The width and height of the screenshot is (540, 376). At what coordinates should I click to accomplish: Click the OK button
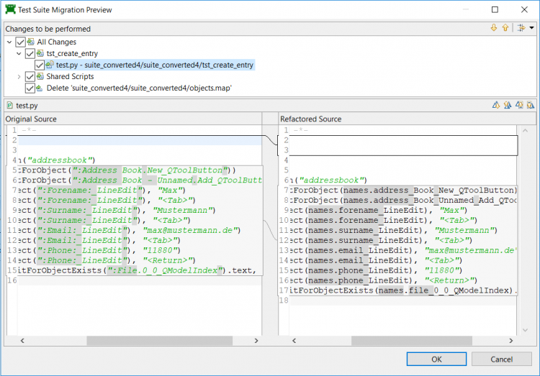[436, 359]
